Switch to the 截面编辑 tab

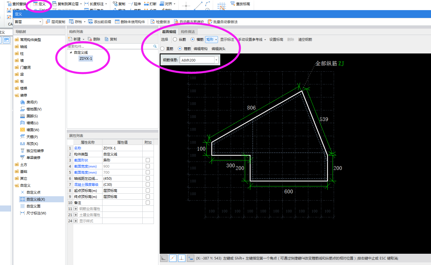[169, 31]
